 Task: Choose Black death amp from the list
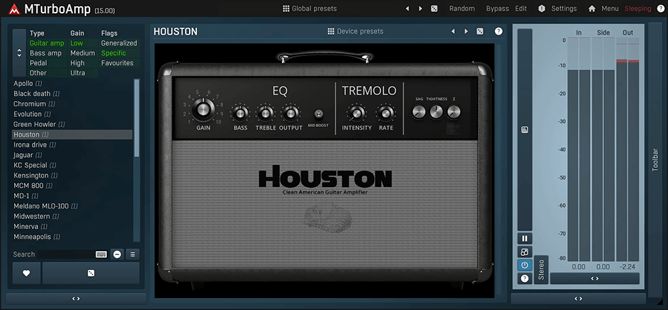tap(72, 94)
